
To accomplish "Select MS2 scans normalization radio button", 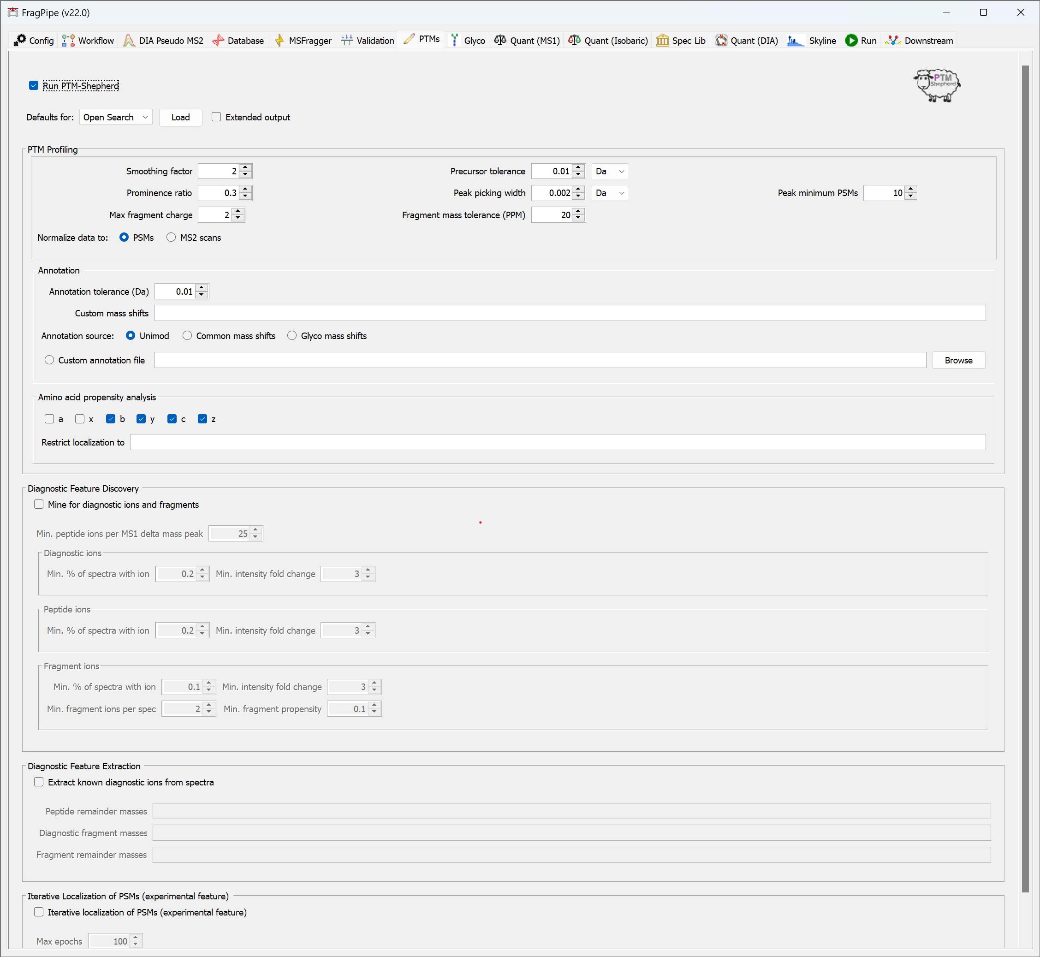I will (171, 237).
